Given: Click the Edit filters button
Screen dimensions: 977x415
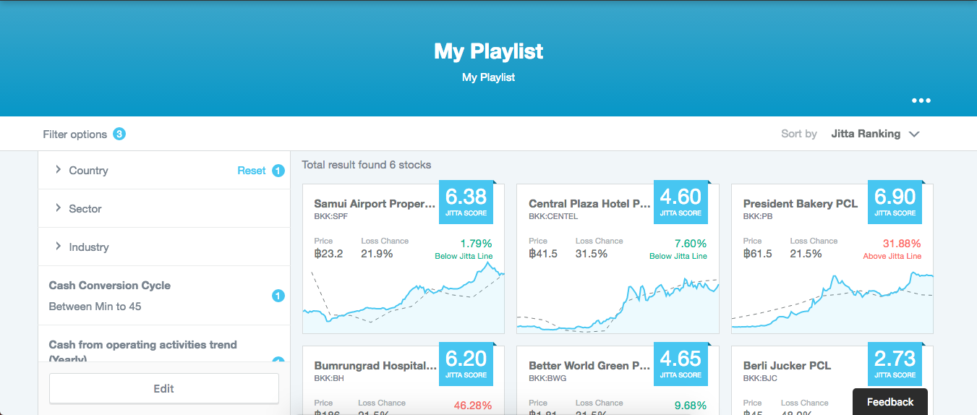Looking at the screenshot, I should tap(164, 388).
